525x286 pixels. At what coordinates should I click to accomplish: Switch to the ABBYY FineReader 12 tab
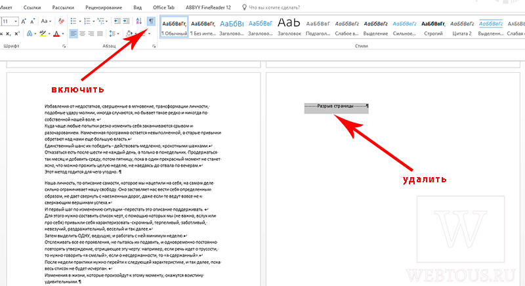208,7
